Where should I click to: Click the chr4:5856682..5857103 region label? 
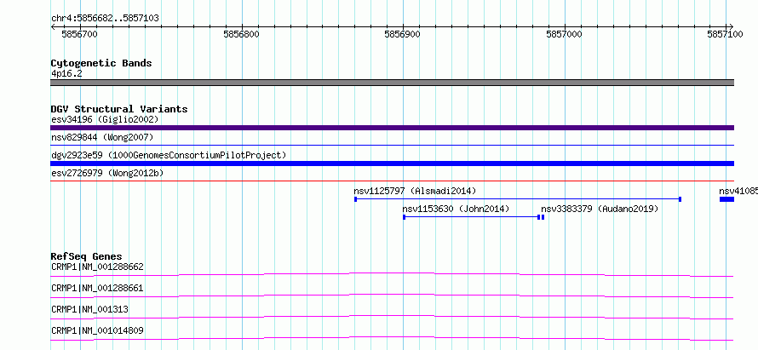pos(105,19)
